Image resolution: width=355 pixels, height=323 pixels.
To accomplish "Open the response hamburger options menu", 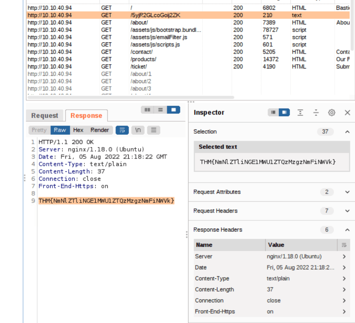I will (154, 130).
